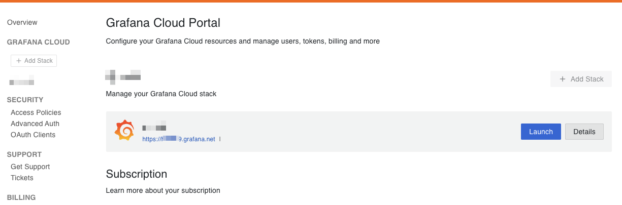The width and height of the screenshot is (622, 205).
Task: Navigate to Get Support
Action: (x=30, y=167)
